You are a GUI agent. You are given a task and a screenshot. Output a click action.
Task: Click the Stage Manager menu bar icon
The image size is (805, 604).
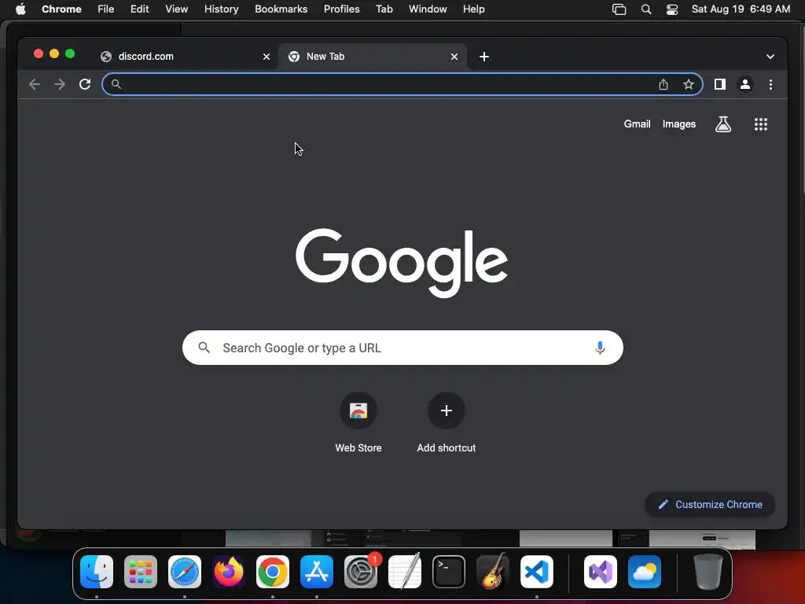pos(619,9)
